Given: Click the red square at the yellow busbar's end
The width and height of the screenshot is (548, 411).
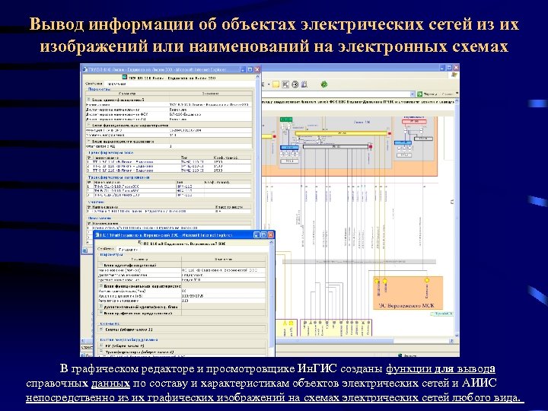Looking at the screenshot, I should pos(390,133).
